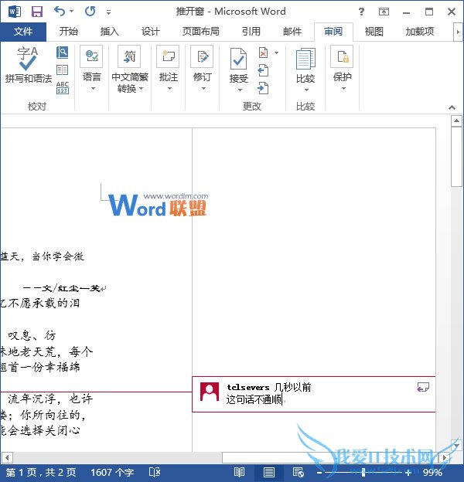The width and height of the screenshot is (464, 482).
Task: Click the vertical scrollbar up arrow
Action: coord(456,121)
